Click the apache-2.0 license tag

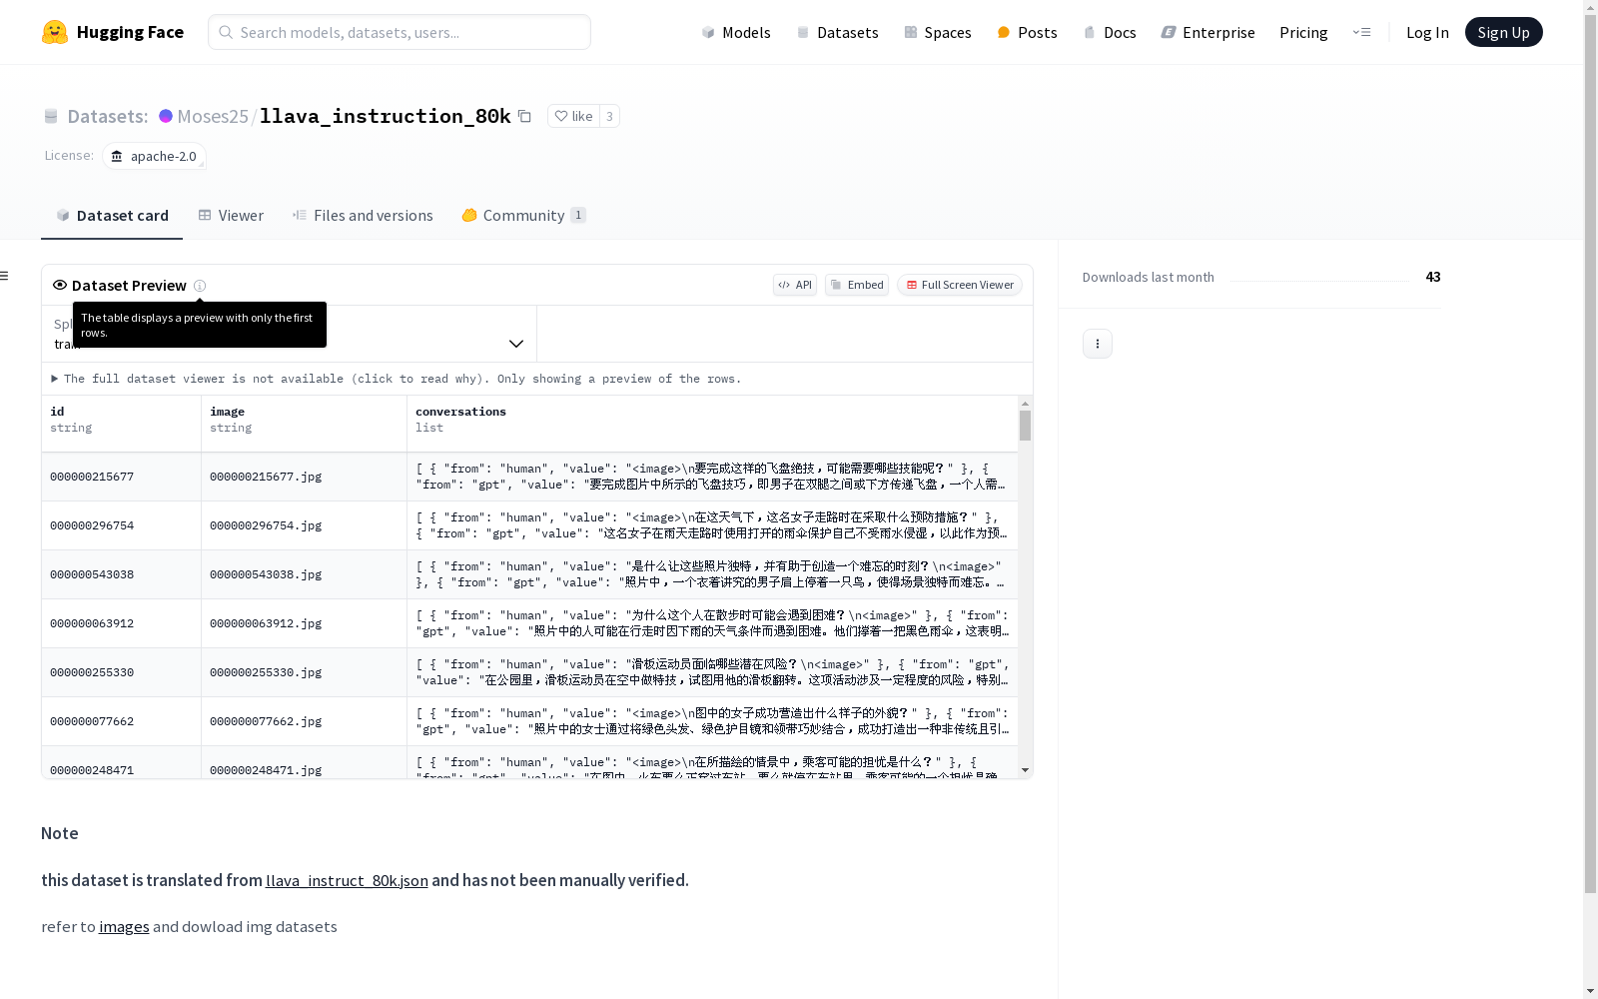tap(155, 156)
